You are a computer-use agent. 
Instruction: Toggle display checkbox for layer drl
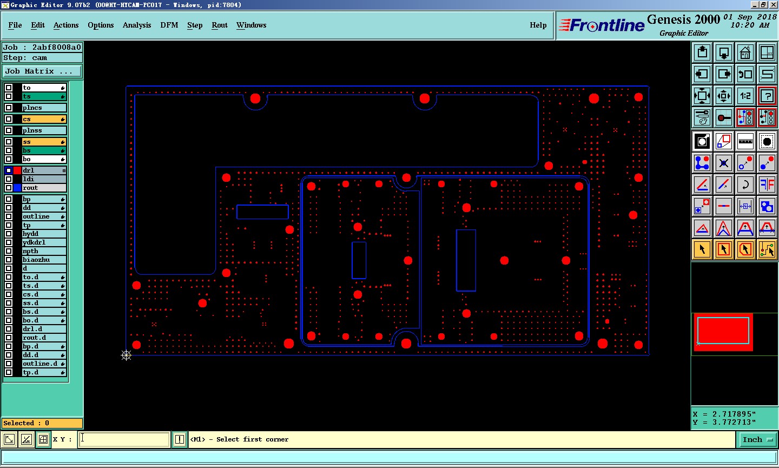[x=9, y=170]
